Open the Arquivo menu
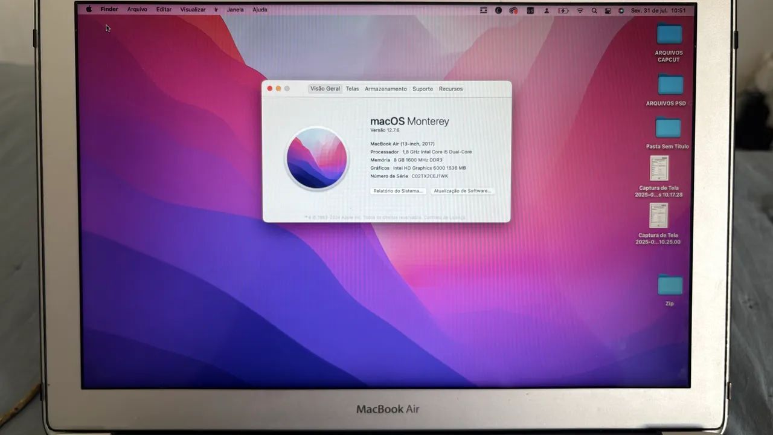Viewport: 773px width, 435px height. pyautogui.click(x=137, y=10)
